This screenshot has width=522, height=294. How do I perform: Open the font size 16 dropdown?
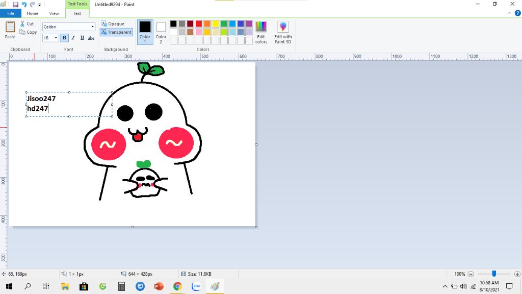[x=56, y=38]
